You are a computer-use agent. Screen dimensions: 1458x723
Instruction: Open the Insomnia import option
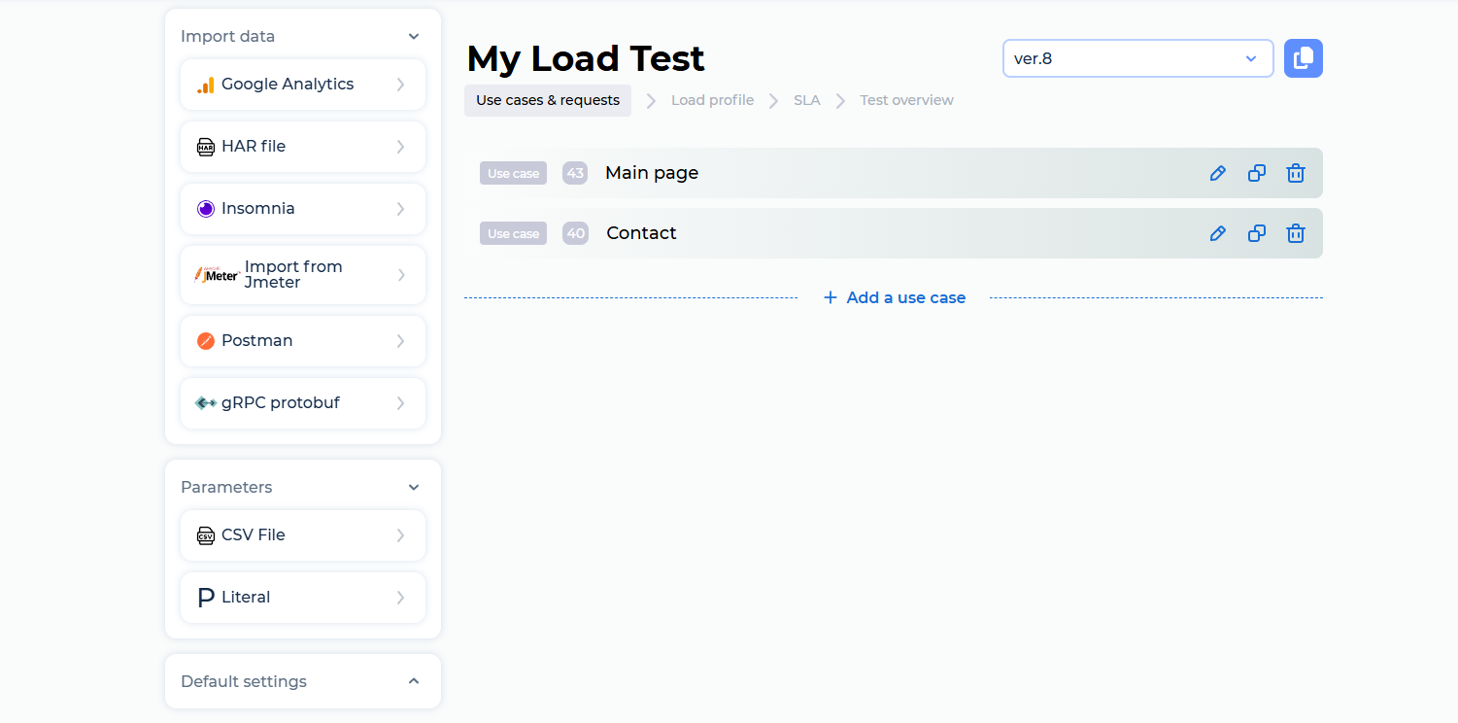pos(302,208)
